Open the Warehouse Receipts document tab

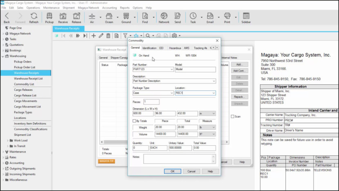point(68,28)
